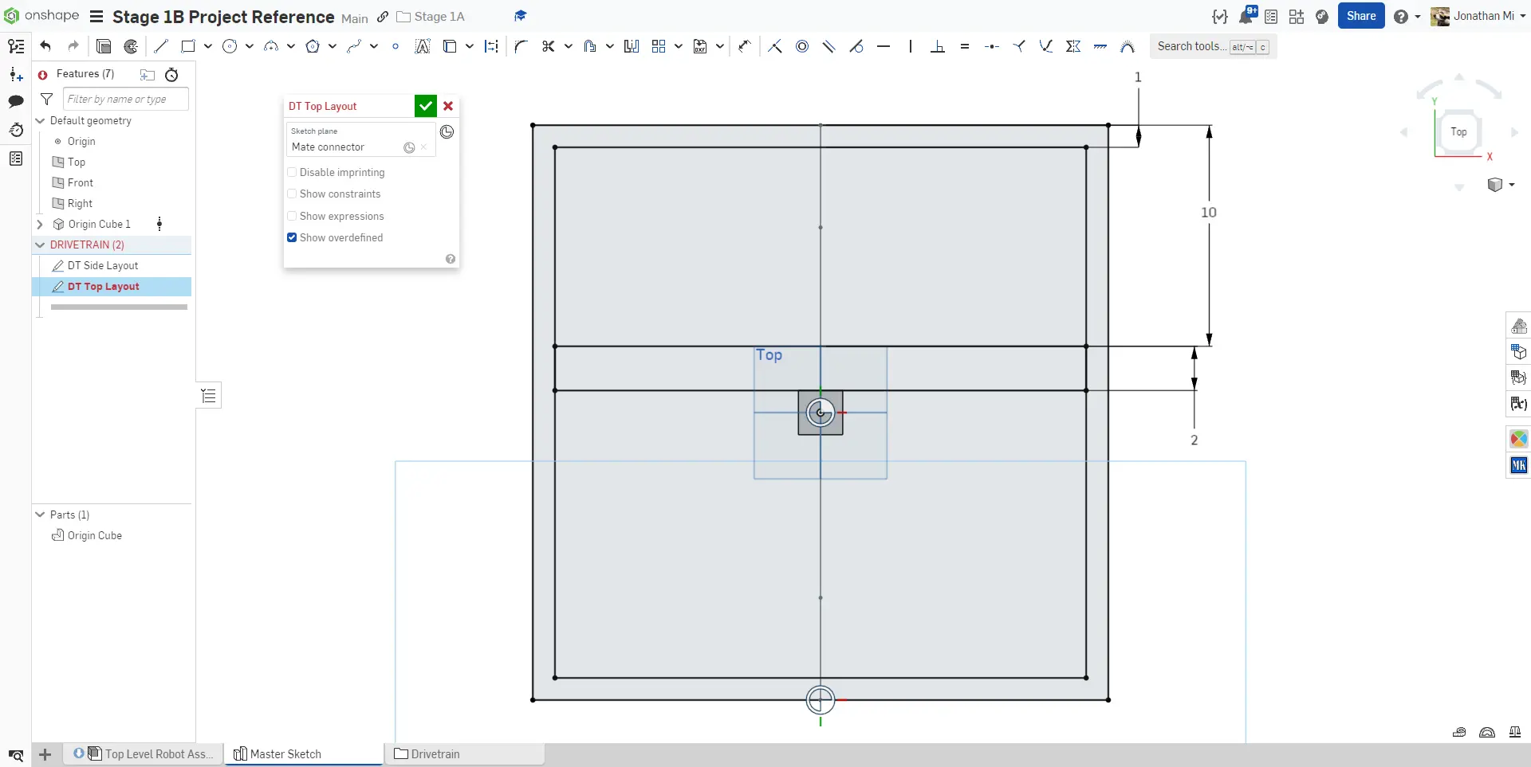Image resolution: width=1531 pixels, height=767 pixels.
Task: Apply the Concentric constraint tool
Action: tap(802, 47)
